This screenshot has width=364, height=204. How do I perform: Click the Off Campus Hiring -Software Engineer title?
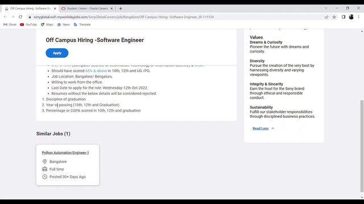click(95, 40)
